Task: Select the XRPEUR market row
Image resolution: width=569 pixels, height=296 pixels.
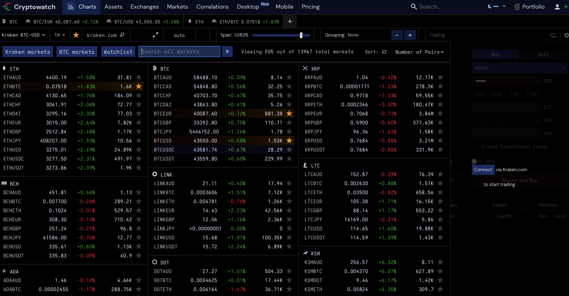Action: pos(374,113)
